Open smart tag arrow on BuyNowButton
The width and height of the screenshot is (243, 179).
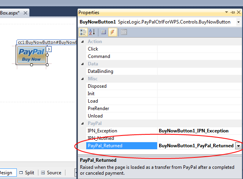point(49,49)
